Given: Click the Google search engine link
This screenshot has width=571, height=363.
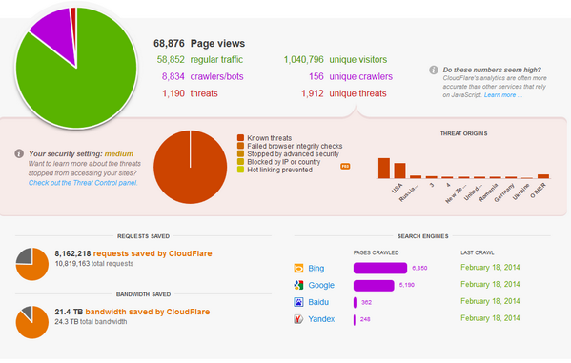Looking at the screenshot, I should click(321, 285).
